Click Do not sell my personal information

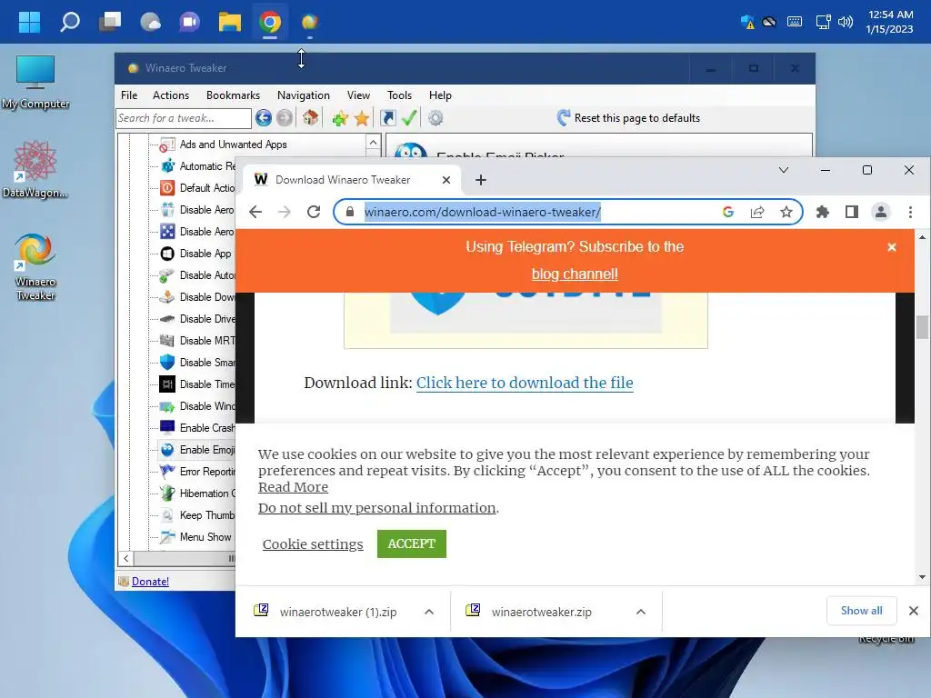(377, 508)
